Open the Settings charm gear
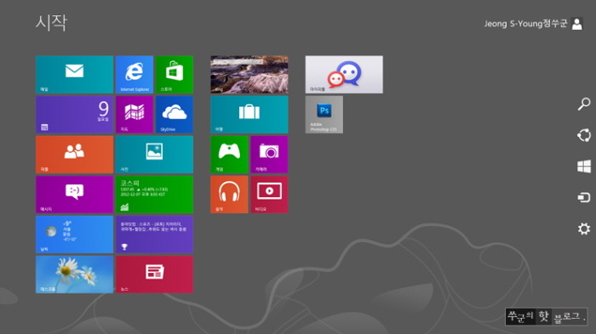The width and height of the screenshot is (596, 334). [x=584, y=229]
